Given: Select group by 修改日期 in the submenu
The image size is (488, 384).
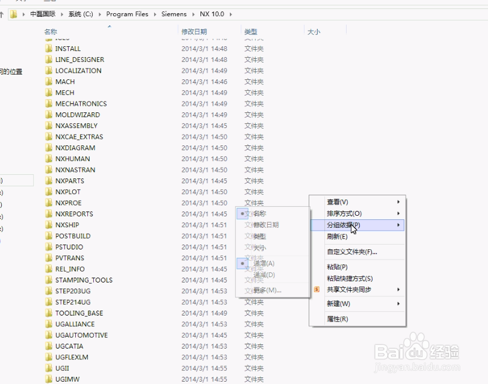Looking at the screenshot, I should click(x=273, y=225).
